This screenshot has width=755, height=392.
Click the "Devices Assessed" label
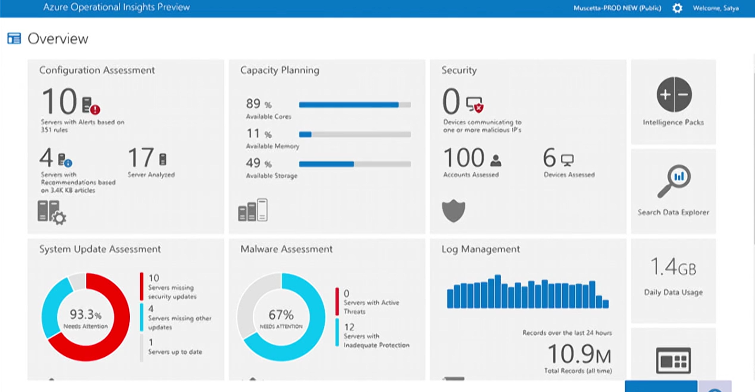click(569, 175)
